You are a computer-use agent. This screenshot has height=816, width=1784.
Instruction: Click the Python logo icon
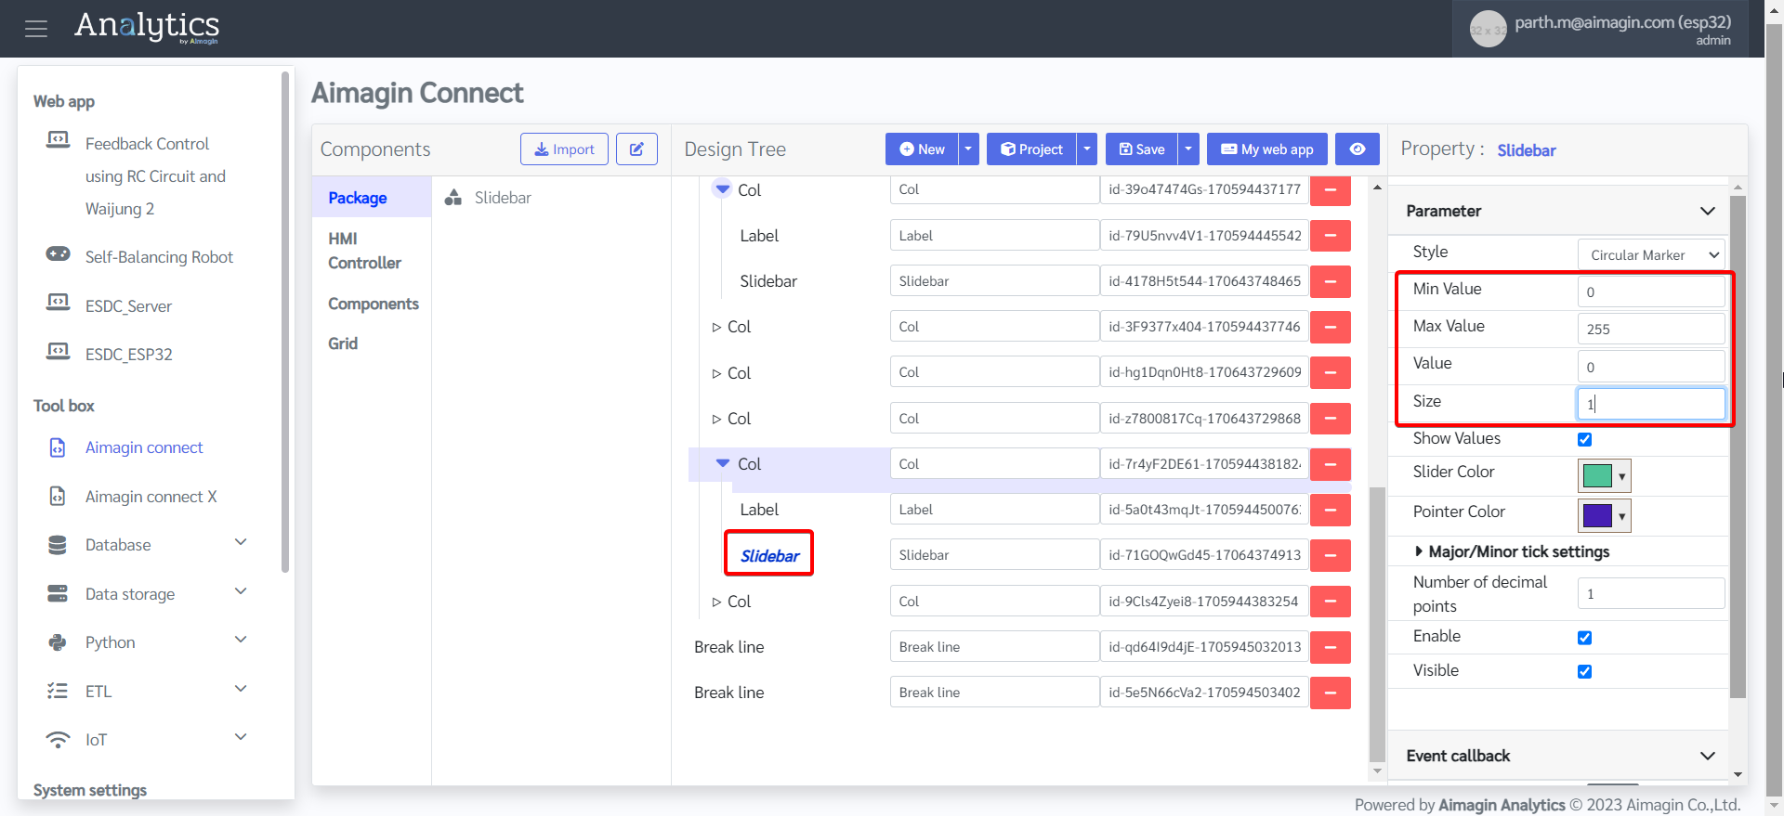tap(58, 642)
